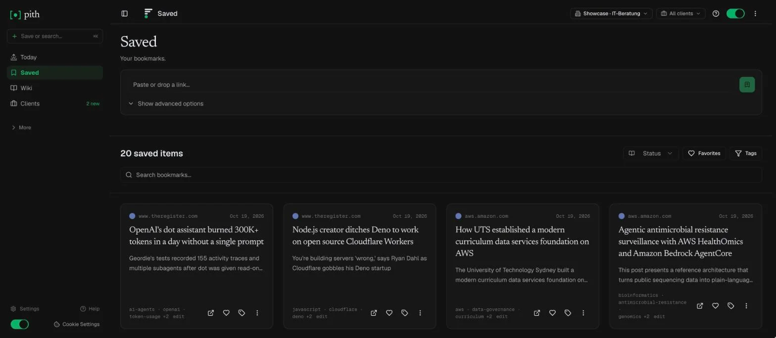Toggle the green switch in top header
Viewport: 776px width, 338px height.
pyautogui.click(x=735, y=13)
